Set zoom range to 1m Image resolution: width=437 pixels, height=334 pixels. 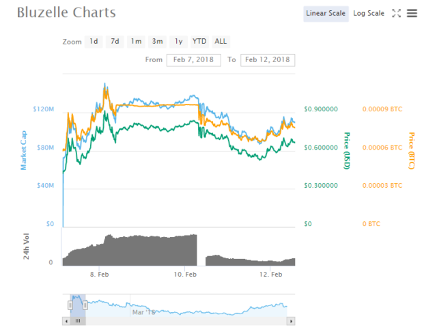click(x=137, y=42)
